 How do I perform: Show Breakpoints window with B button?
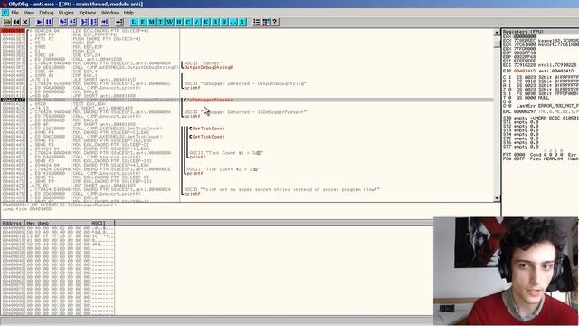(x=215, y=22)
